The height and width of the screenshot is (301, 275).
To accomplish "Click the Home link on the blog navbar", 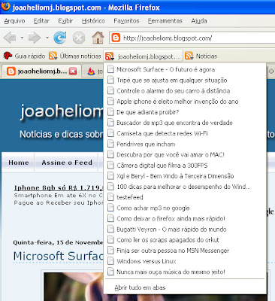I will (18, 163).
